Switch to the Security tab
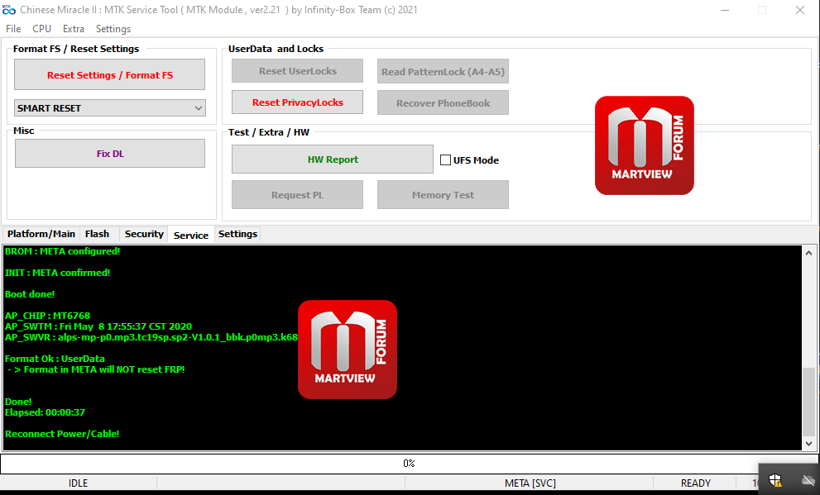This screenshot has height=495, width=820. point(144,234)
